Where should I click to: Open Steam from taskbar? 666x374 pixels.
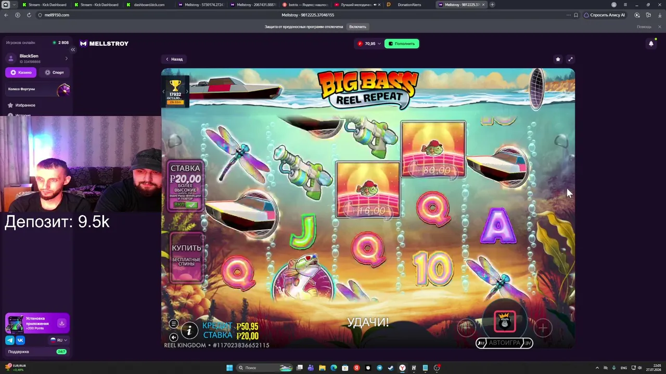click(391, 368)
